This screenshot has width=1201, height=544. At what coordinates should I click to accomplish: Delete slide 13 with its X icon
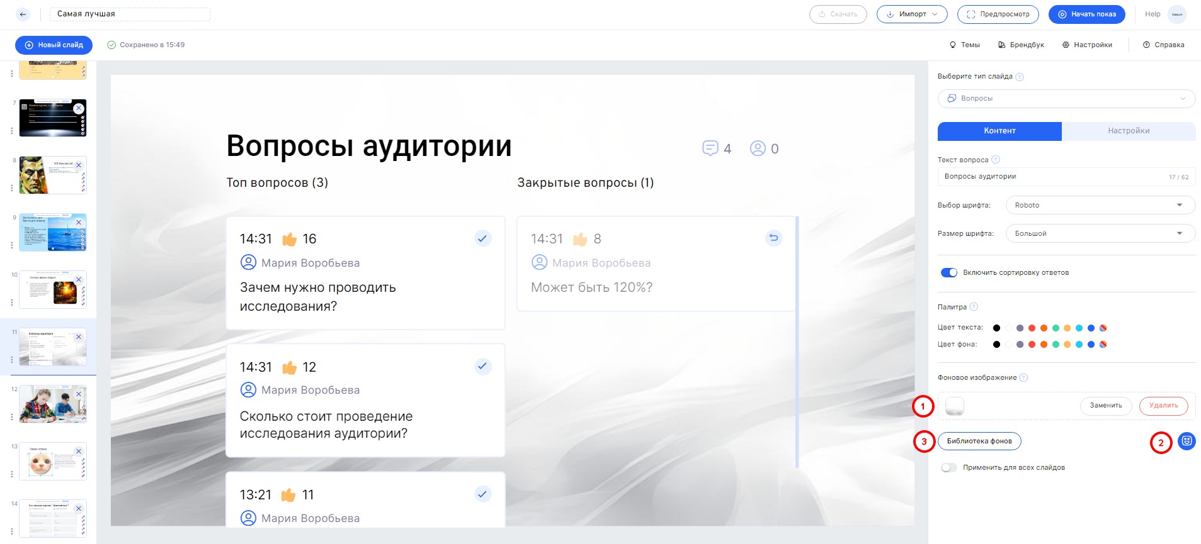(79, 452)
